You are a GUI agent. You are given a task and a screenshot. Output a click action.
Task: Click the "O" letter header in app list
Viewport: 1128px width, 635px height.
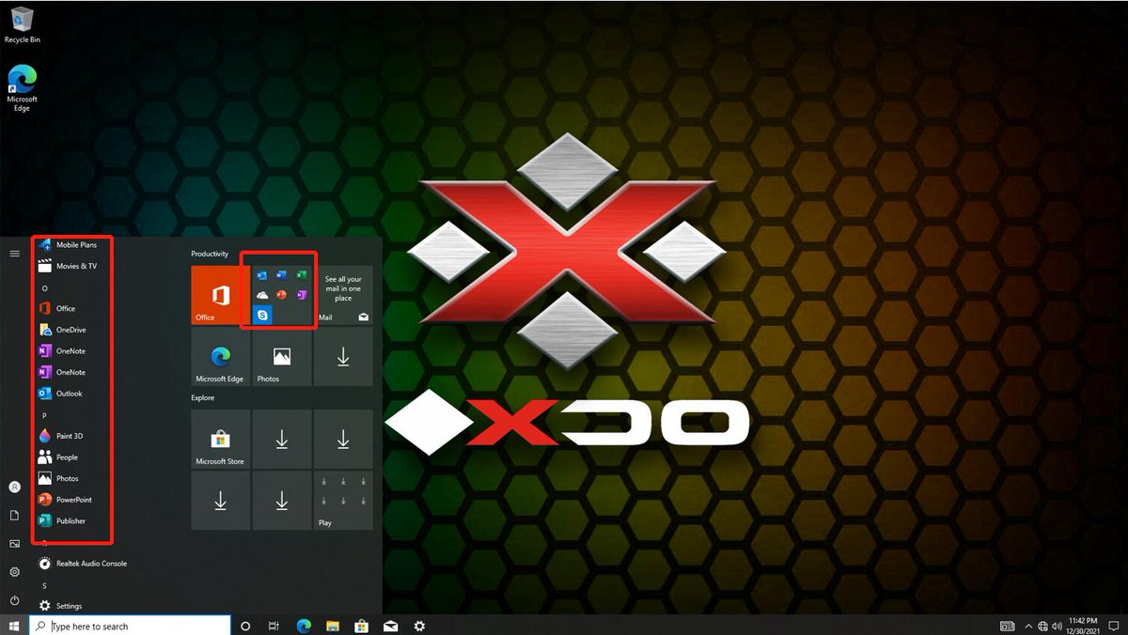tap(45, 287)
